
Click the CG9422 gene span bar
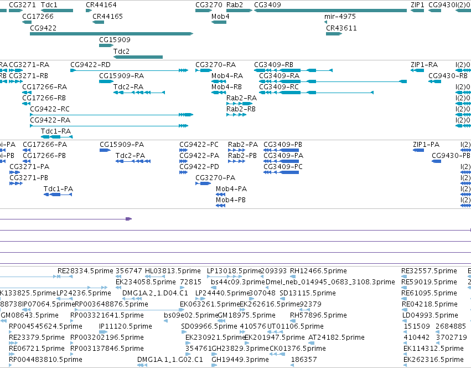(111, 34)
